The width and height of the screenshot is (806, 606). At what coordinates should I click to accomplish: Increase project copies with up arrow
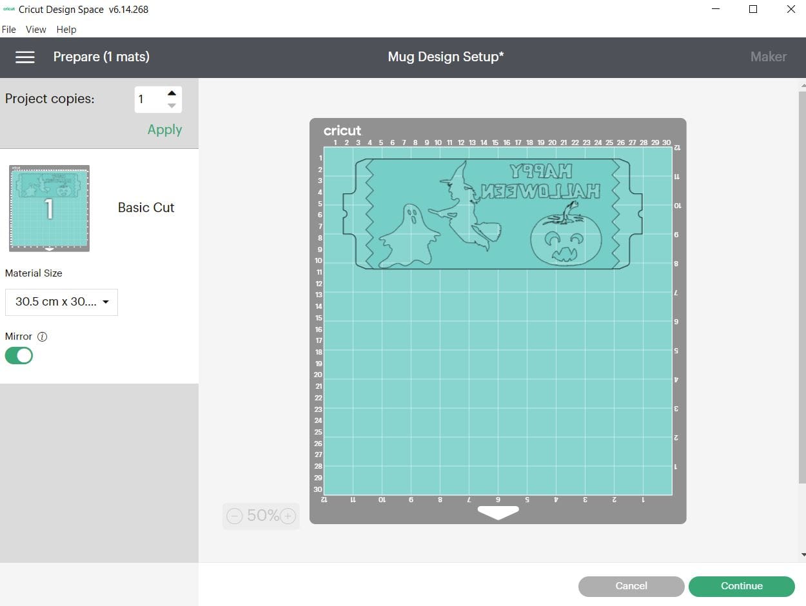point(172,93)
